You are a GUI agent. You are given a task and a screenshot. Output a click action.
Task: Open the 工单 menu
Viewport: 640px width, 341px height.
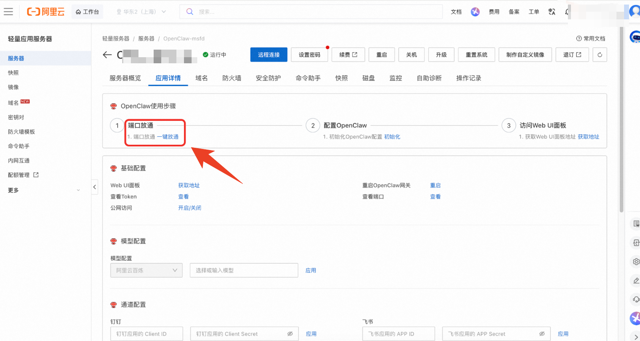(534, 12)
